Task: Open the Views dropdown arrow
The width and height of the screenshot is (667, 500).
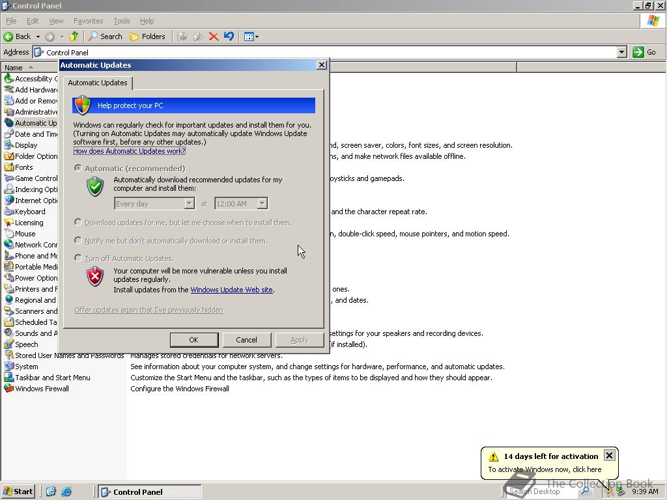Action: [257, 36]
